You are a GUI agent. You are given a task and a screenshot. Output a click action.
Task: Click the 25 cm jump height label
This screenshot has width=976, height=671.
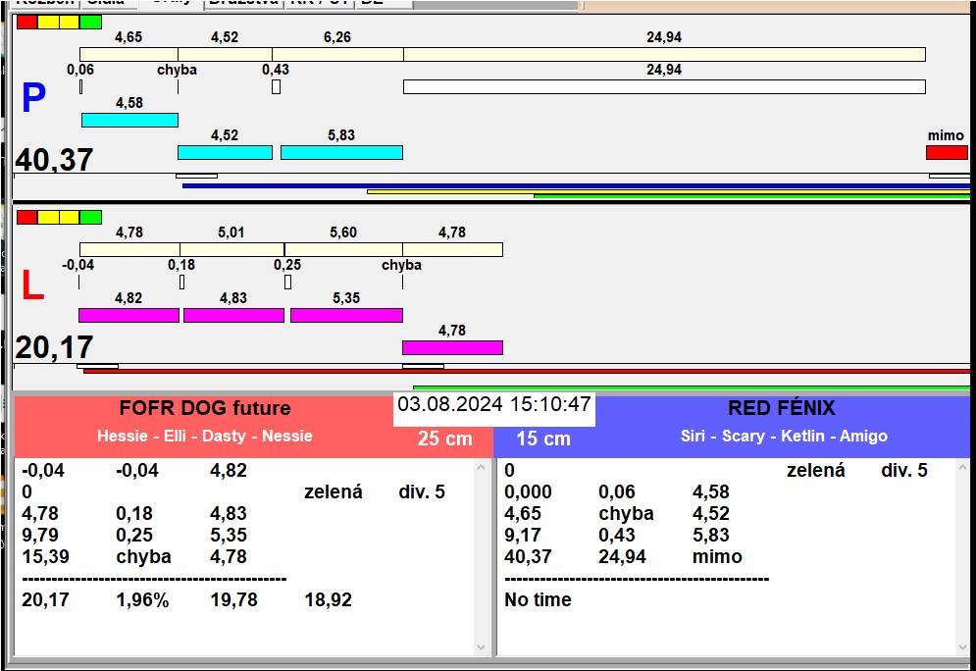pos(444,439)
